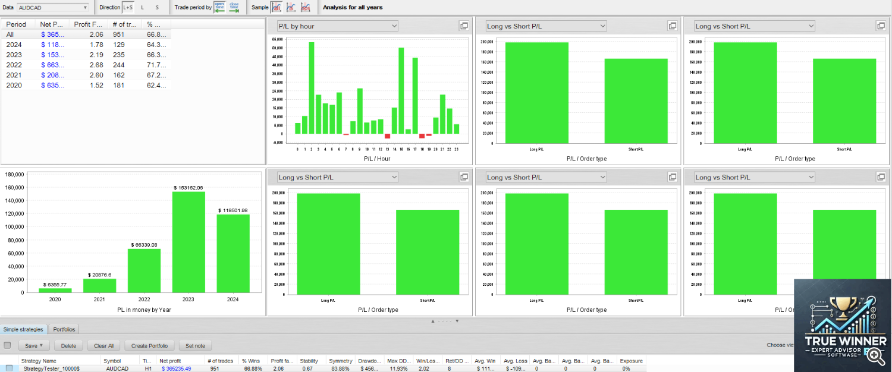Image resolution: width=892 pixels, height=372 pixels.
Task: Set trade period by open time
Action: [x=219, y=7]
